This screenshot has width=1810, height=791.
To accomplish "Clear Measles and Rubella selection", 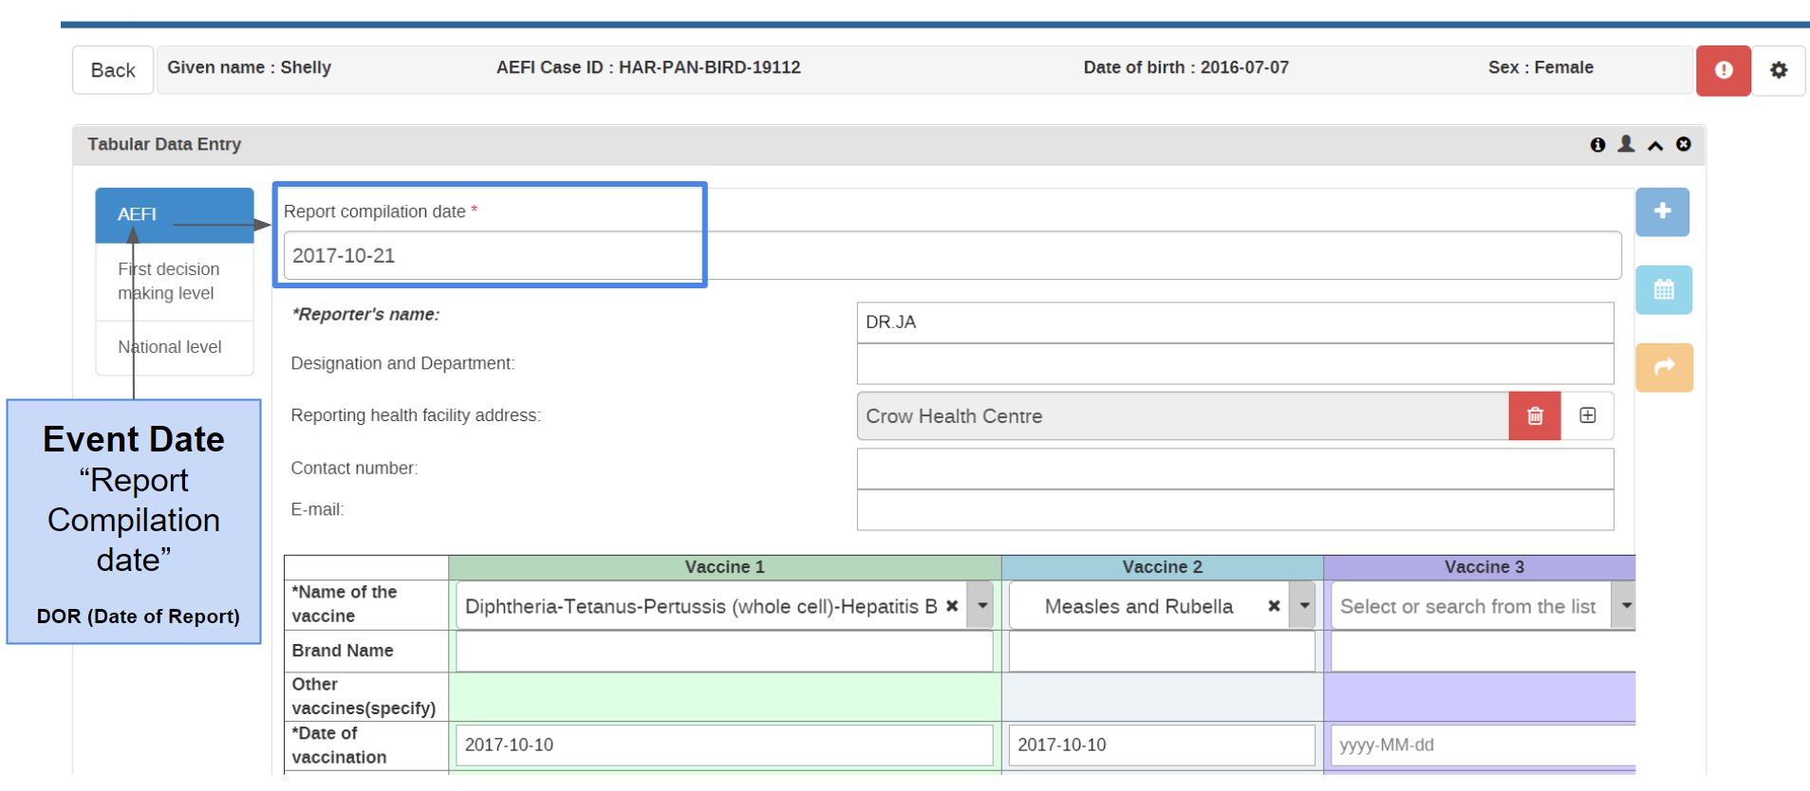I will tap(1274, 606).
